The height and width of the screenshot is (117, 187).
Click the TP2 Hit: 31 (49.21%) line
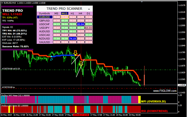[x=14, y=34]
